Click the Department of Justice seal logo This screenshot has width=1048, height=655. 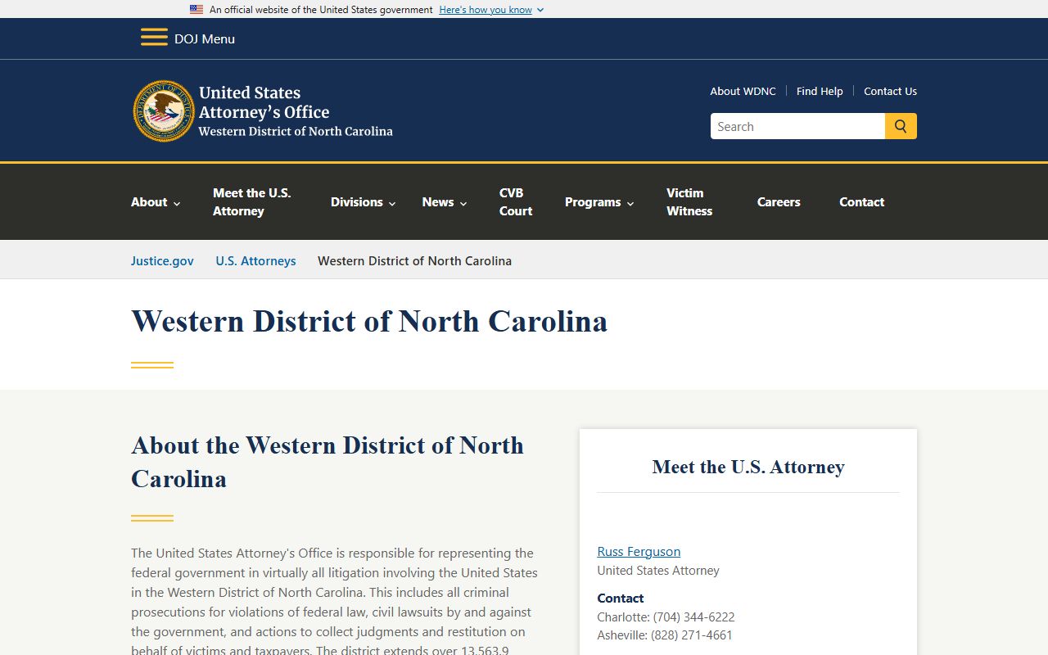coord(164,111)
